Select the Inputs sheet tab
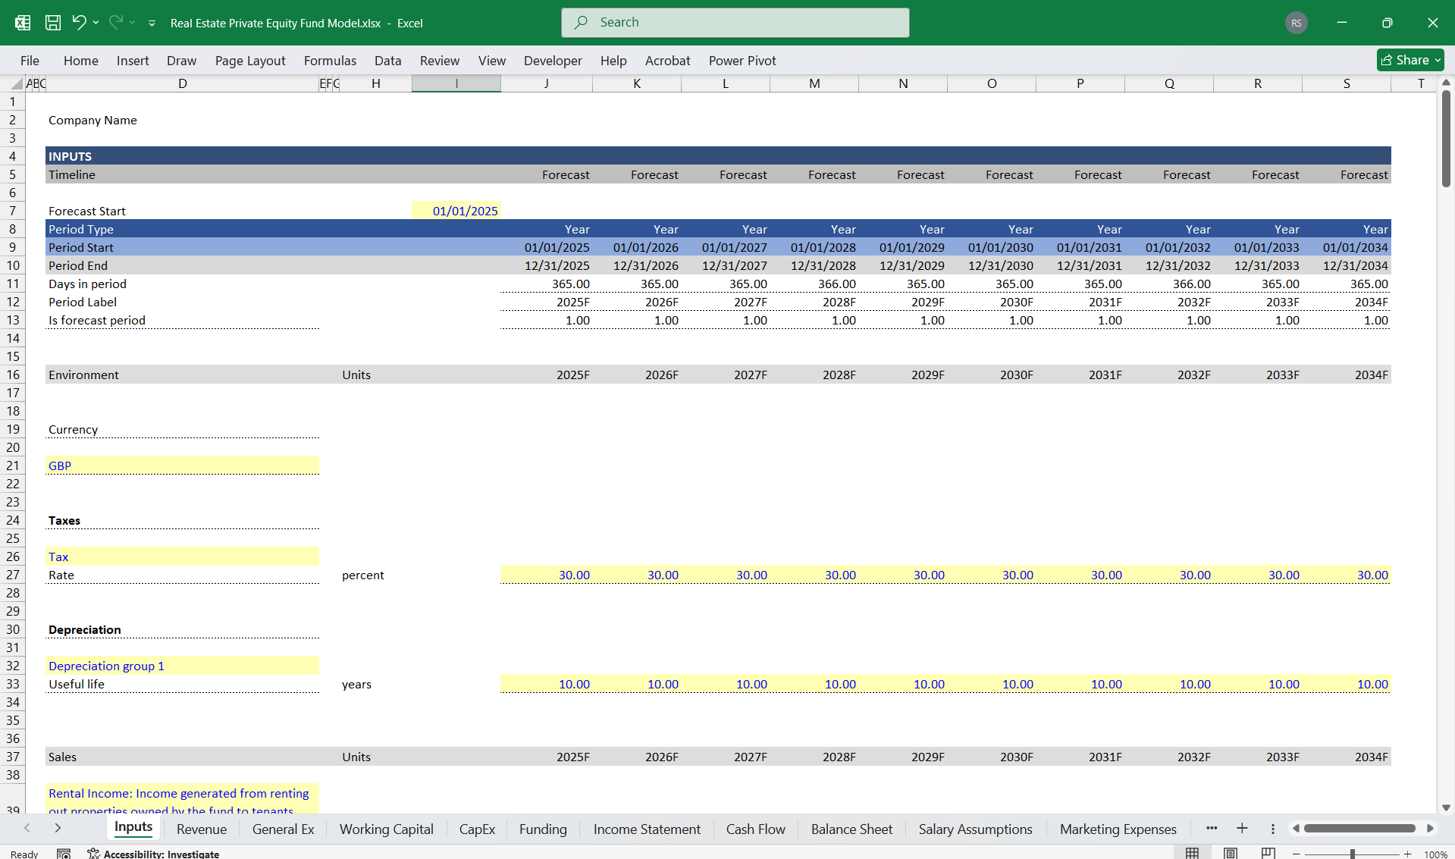This screenshot has width=1455, height=859. [x=133, y=828]
